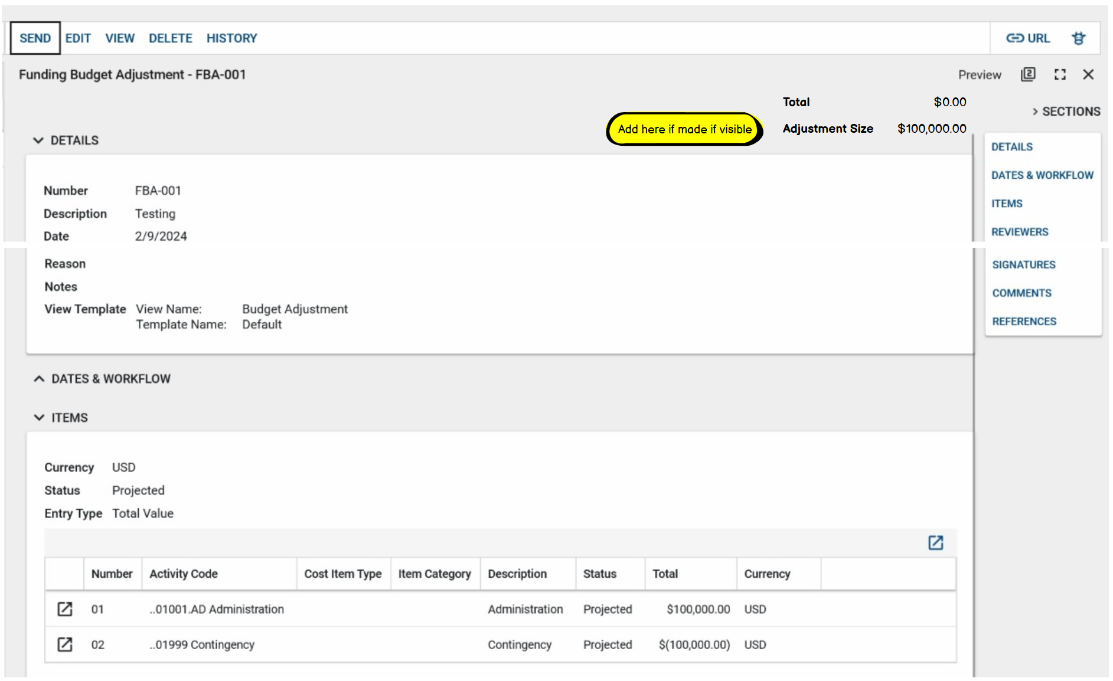Click the Activity Code column header
Viewport: 1113px width, 681px height.
184,574
